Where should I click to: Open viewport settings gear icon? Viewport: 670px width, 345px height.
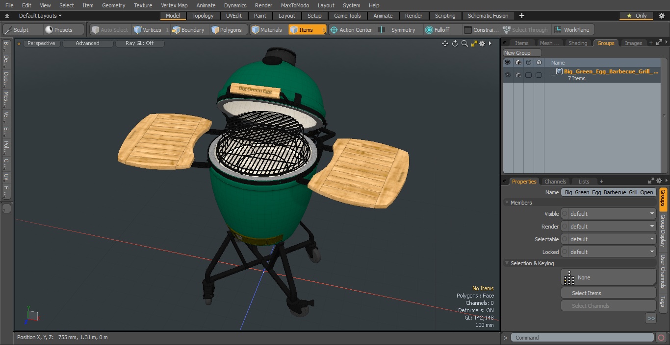[482, 44]
